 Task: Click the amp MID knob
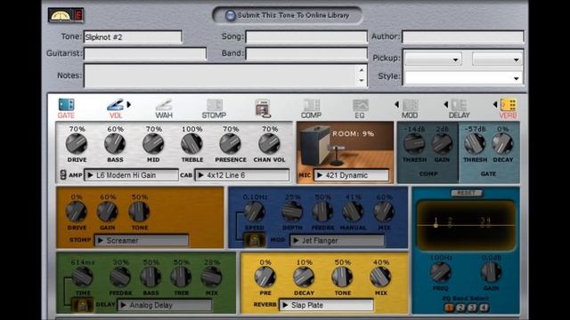tap(153, 144)
